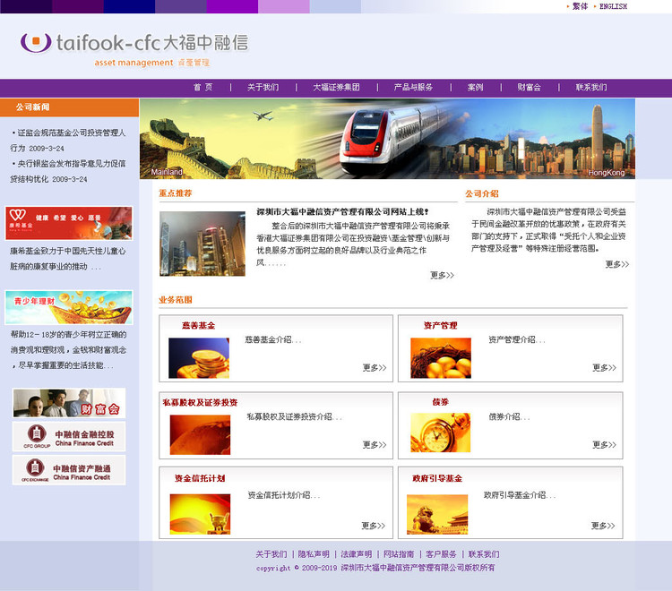Screen dimensions: 672x591
Task: Open 私募股权及证券投资 section title
Action: (x=200, y=403)
